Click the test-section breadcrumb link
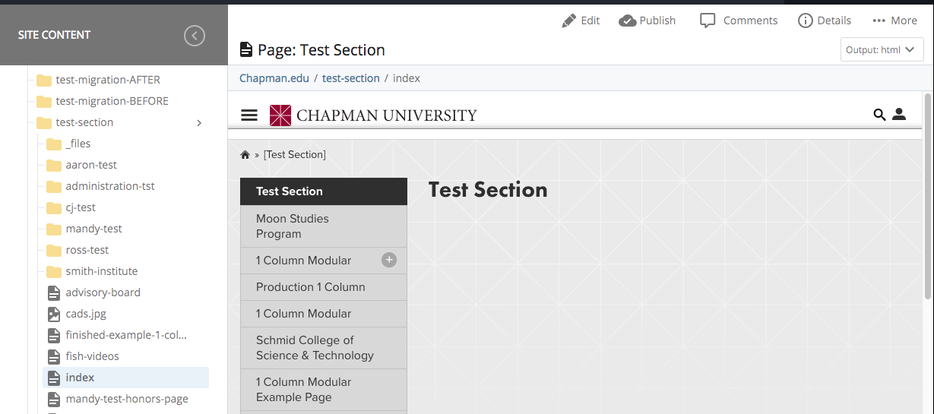This screenshot has height=414, width=934. pyautogui.click(x=350, y=78)
